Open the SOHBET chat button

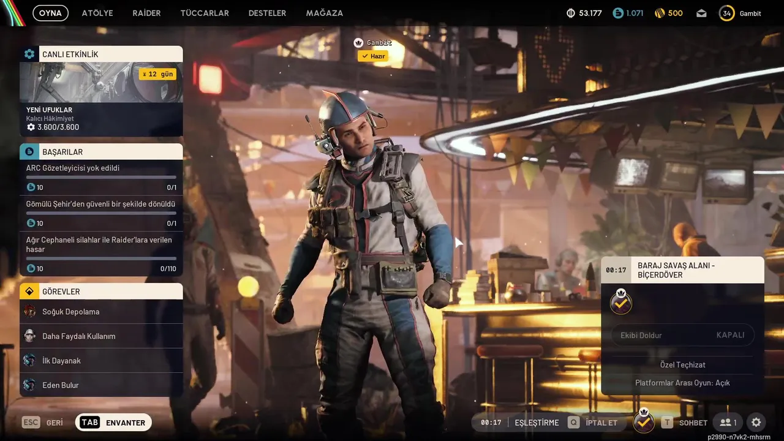(684, 423)
